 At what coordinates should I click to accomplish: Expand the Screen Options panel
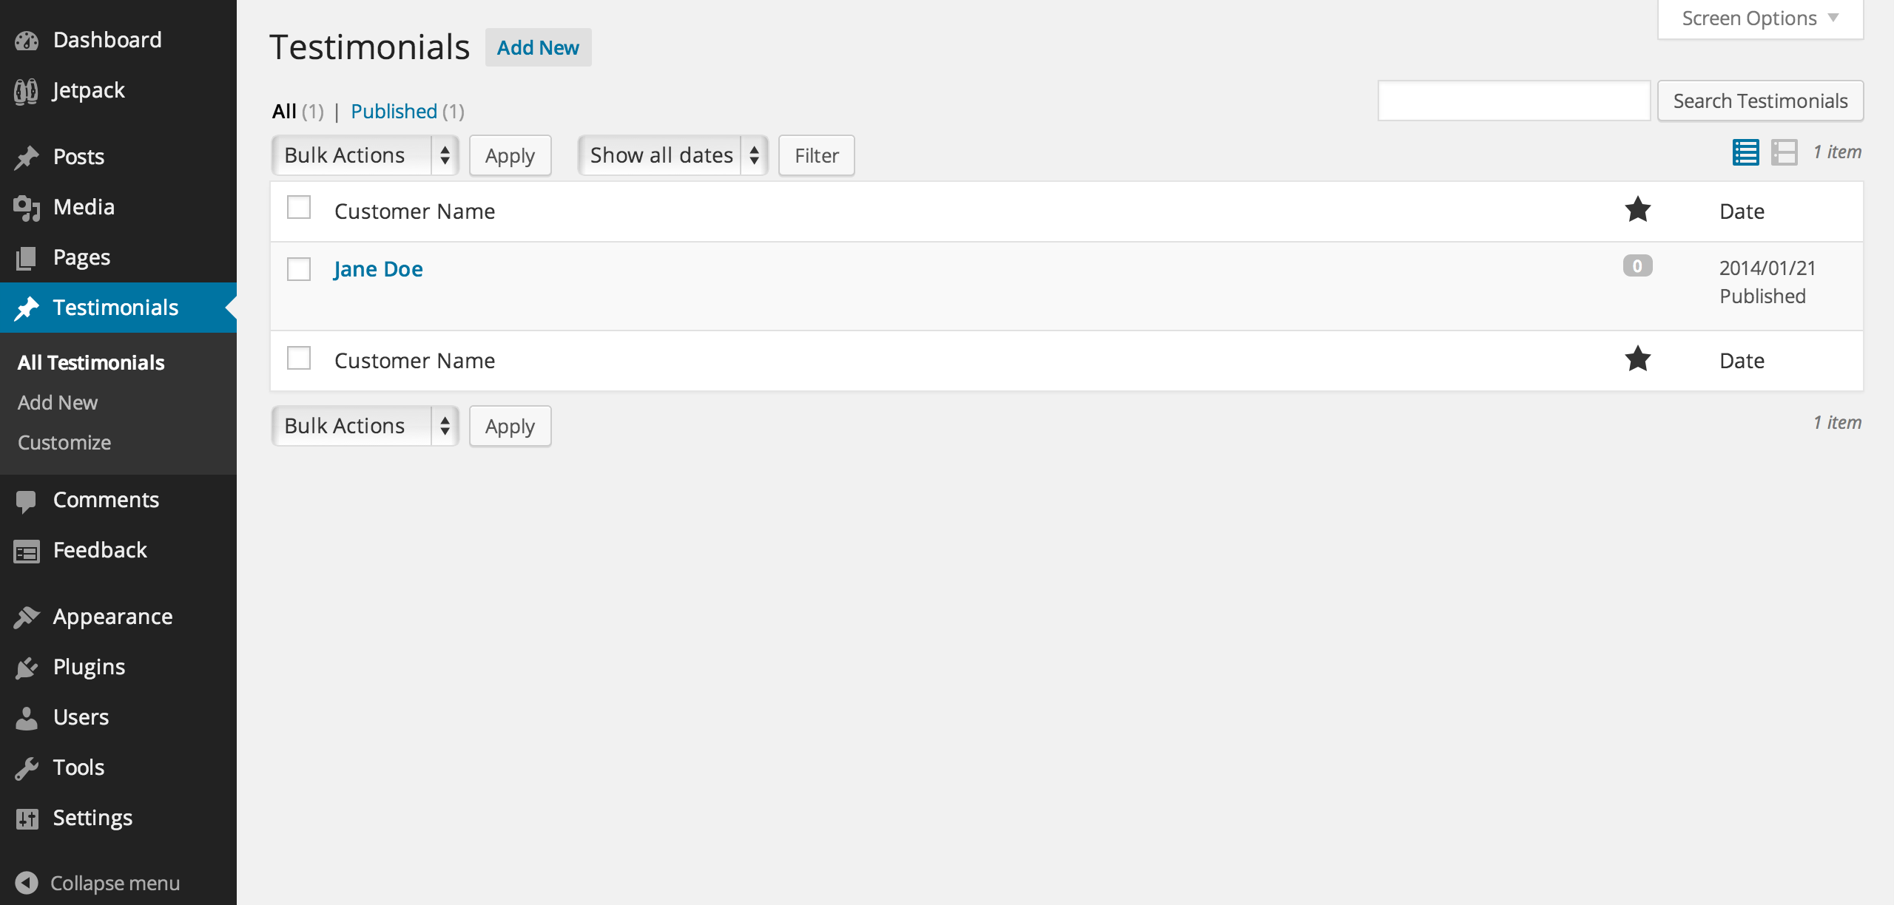pos(1759,18)
